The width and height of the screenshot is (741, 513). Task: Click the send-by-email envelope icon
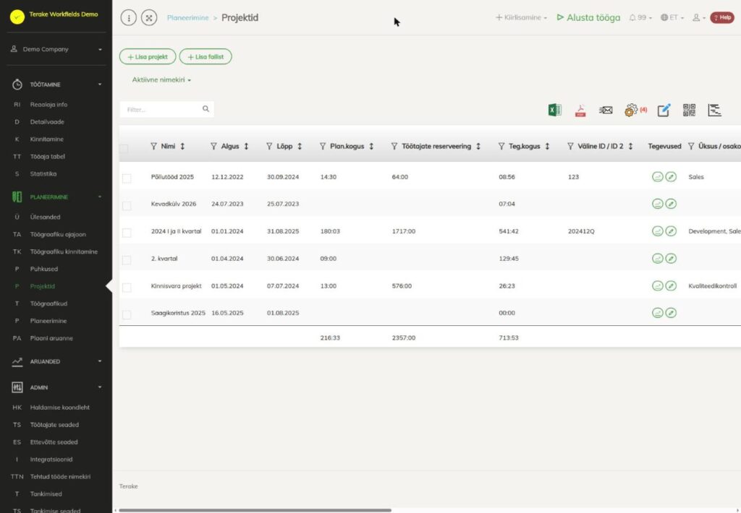[606, 110]
